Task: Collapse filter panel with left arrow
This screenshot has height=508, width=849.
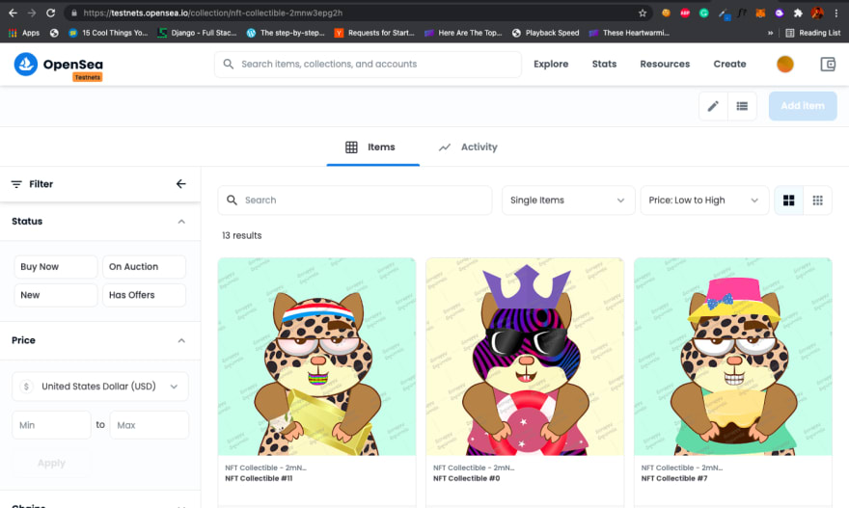Action: click(x=180, y=184)
